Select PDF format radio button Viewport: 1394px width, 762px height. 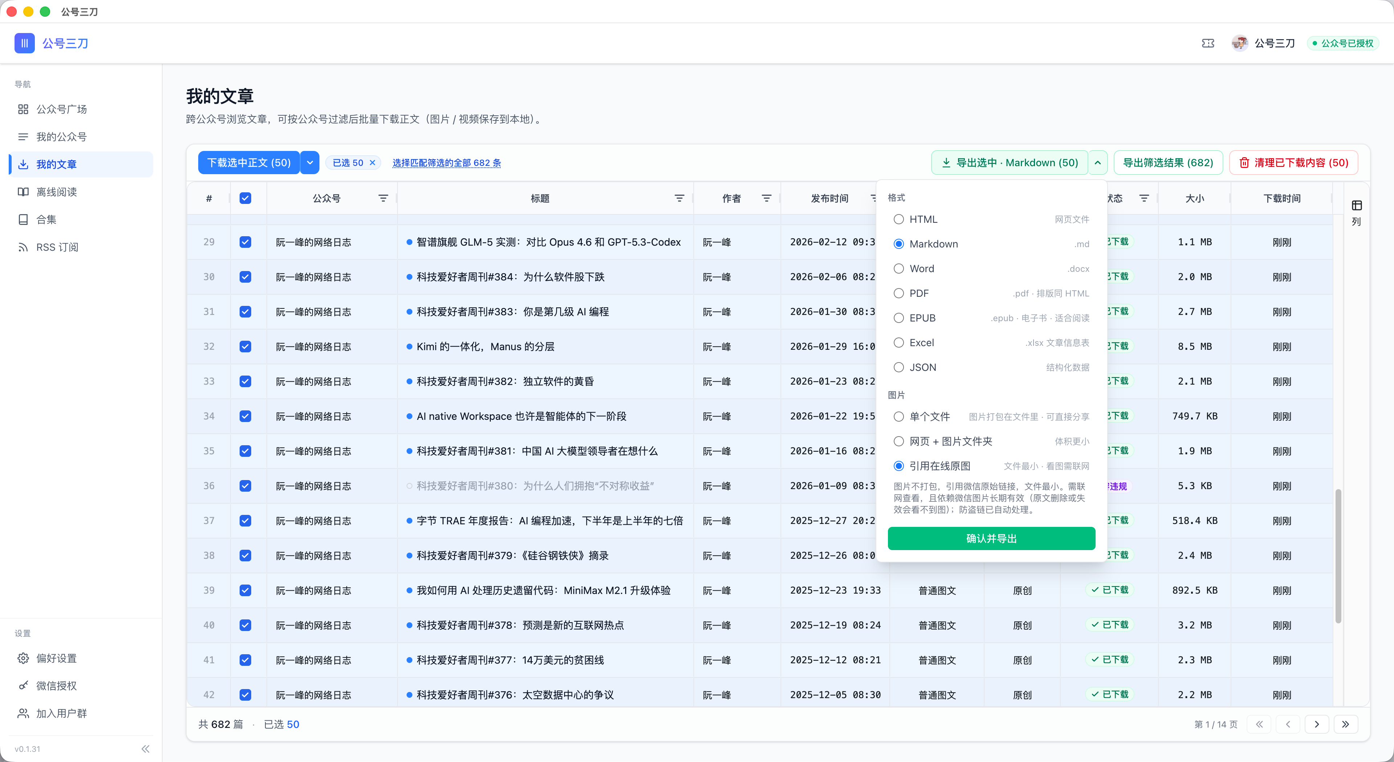click(899, 294)
